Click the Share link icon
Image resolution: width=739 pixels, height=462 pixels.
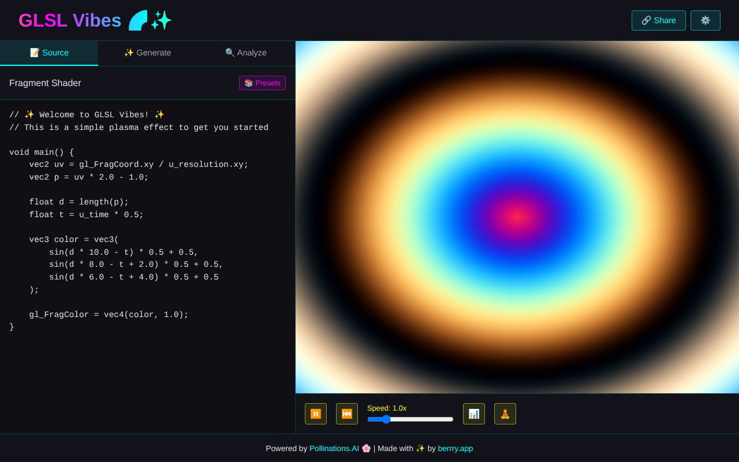click(x=647, y=20)
